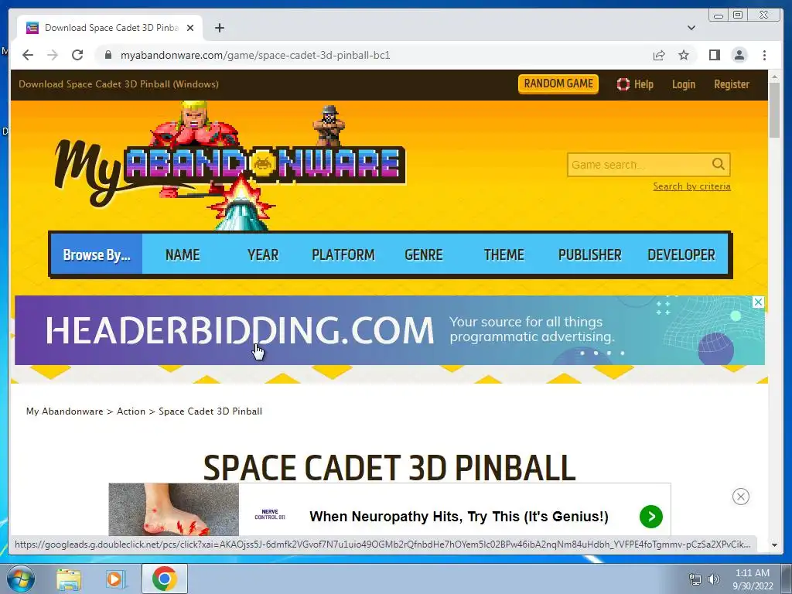The image size is (792, 594).
Task: Click the Nerve Control 911 ad logo
Action: pos(270,514)
